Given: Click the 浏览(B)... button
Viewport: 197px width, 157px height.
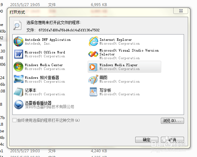Looking at the screenshot, I should 172,121.
